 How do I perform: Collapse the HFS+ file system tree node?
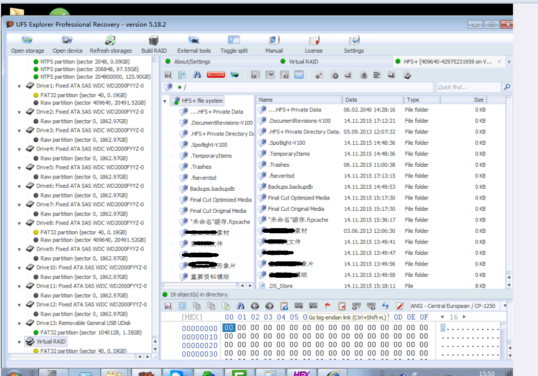click(165, 101)
